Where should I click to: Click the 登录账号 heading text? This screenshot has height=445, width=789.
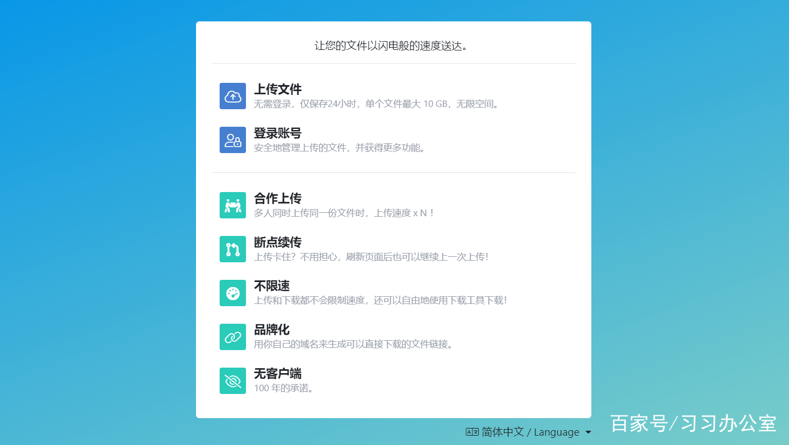278,133
